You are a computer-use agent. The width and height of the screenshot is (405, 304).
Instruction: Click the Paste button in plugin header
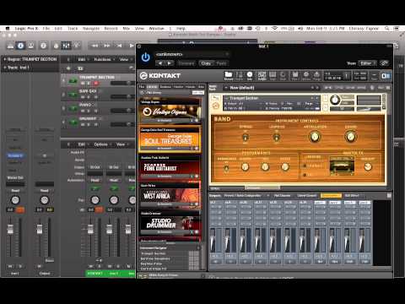coord(221,63)
